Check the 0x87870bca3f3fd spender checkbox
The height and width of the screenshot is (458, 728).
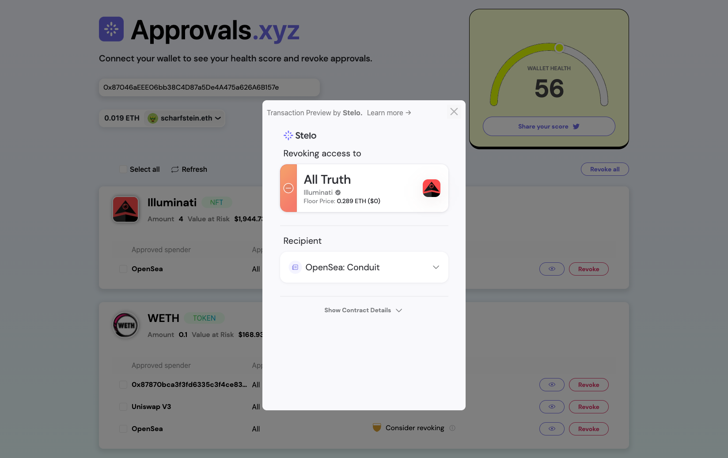tap(123, 385)
